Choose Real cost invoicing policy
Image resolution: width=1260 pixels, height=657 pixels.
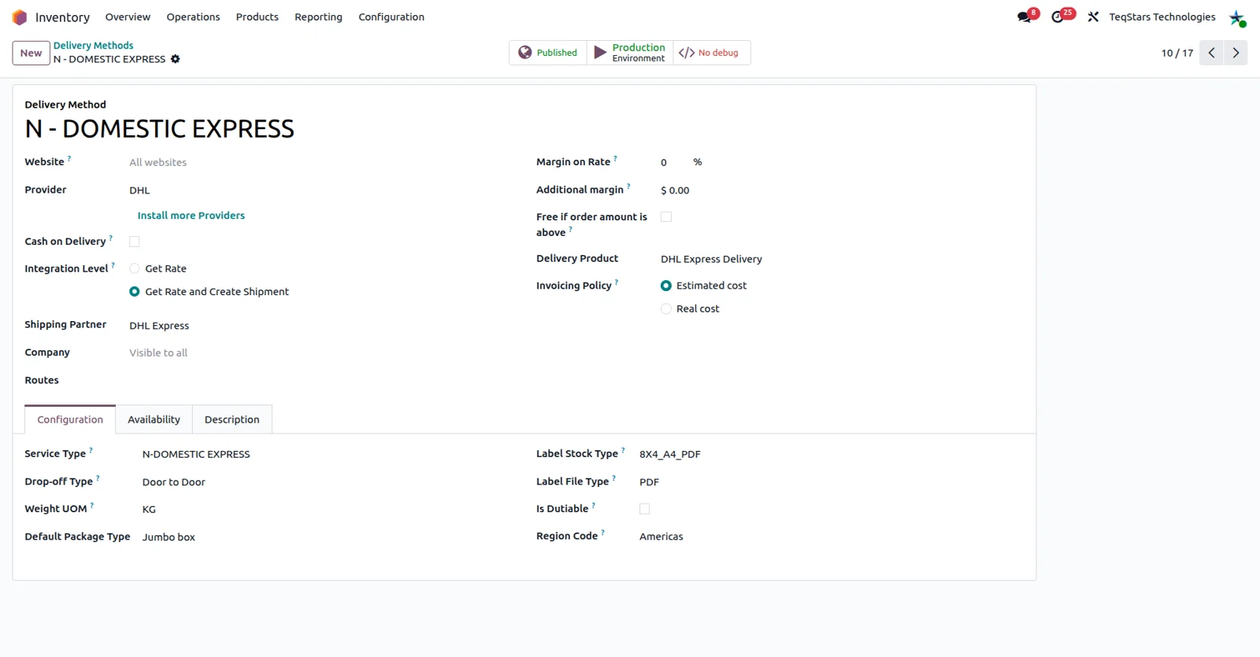[666, 309]
